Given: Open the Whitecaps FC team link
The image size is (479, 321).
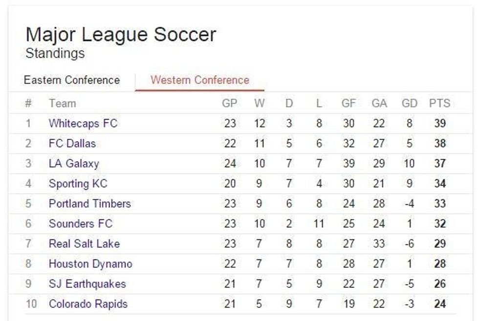Looking at the screenshot, I should (83, 124).
